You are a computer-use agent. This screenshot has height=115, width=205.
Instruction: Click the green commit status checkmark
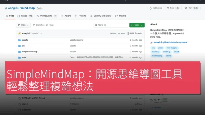click(42, 33)
